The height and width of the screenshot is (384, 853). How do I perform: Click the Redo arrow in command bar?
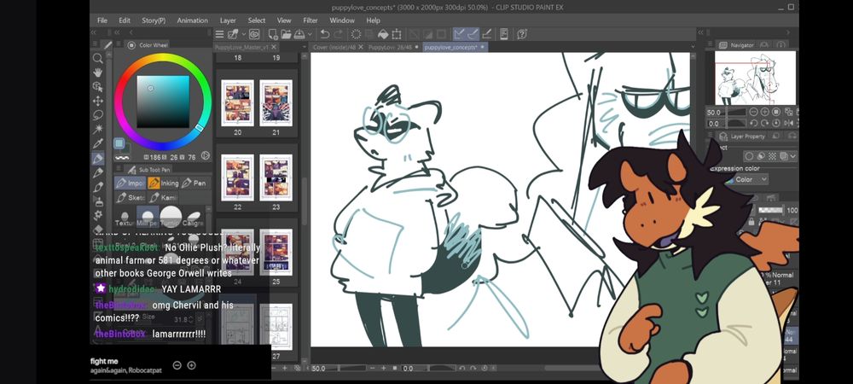(x=339, y=34)
